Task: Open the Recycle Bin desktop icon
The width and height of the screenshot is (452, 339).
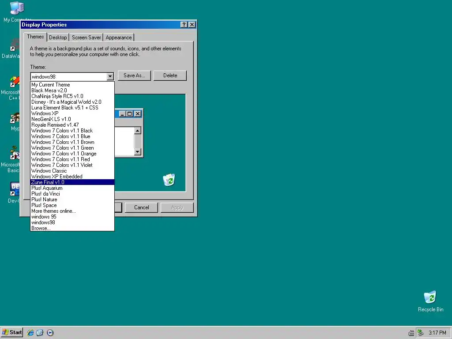Action: [430, 301]
